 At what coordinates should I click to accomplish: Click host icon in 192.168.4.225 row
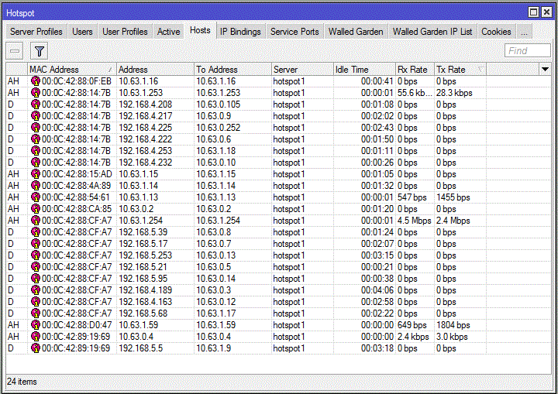pos(35,128)
